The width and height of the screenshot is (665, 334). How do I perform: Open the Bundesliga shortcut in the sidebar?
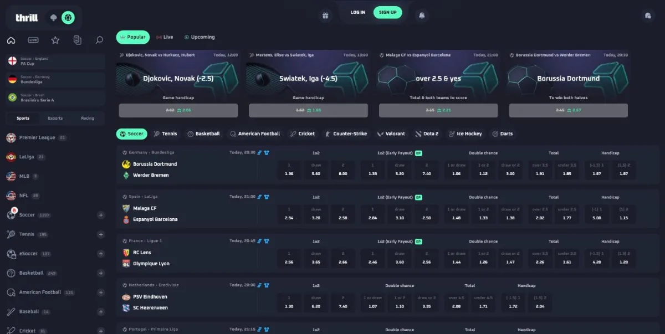55,79
